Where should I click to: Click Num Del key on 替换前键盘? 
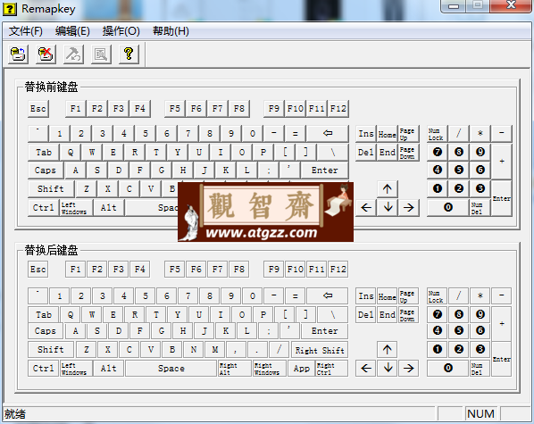tap(480, 208)
